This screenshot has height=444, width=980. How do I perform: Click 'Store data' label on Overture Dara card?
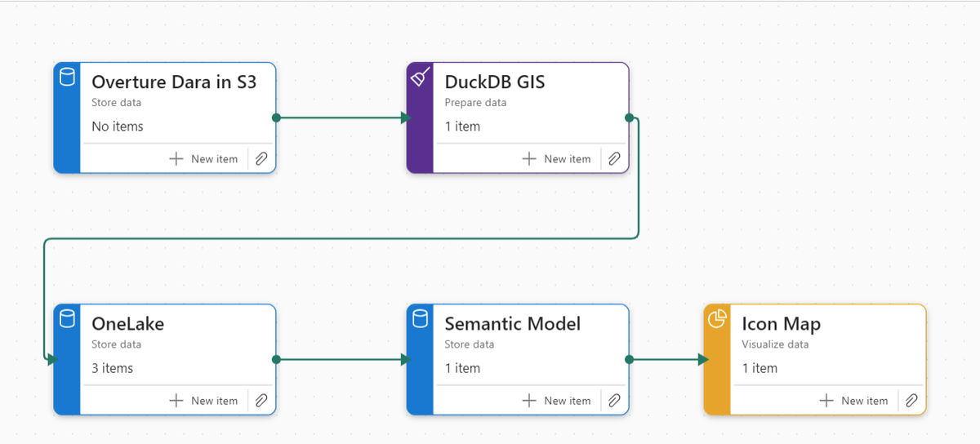(x=116, y=103)
